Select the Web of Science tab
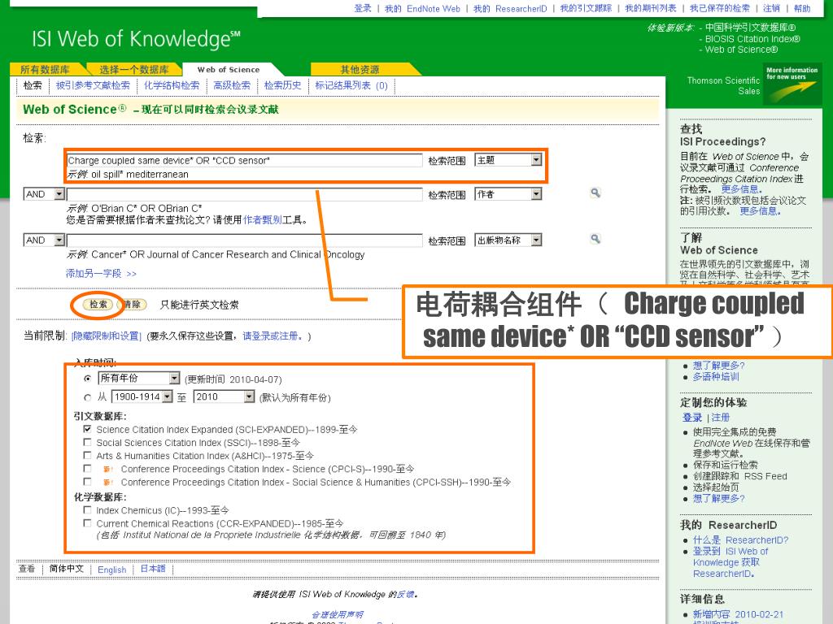The height and width of the screenshot is (624, 833). coord(229,70)
